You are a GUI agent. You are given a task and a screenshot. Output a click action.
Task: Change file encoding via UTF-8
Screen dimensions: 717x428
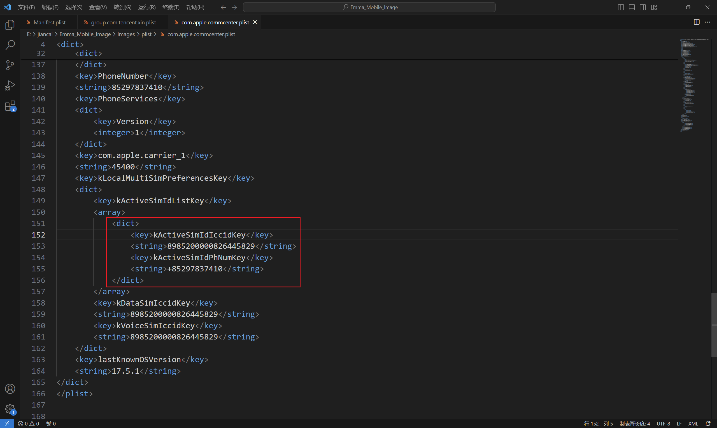[663, 424]
